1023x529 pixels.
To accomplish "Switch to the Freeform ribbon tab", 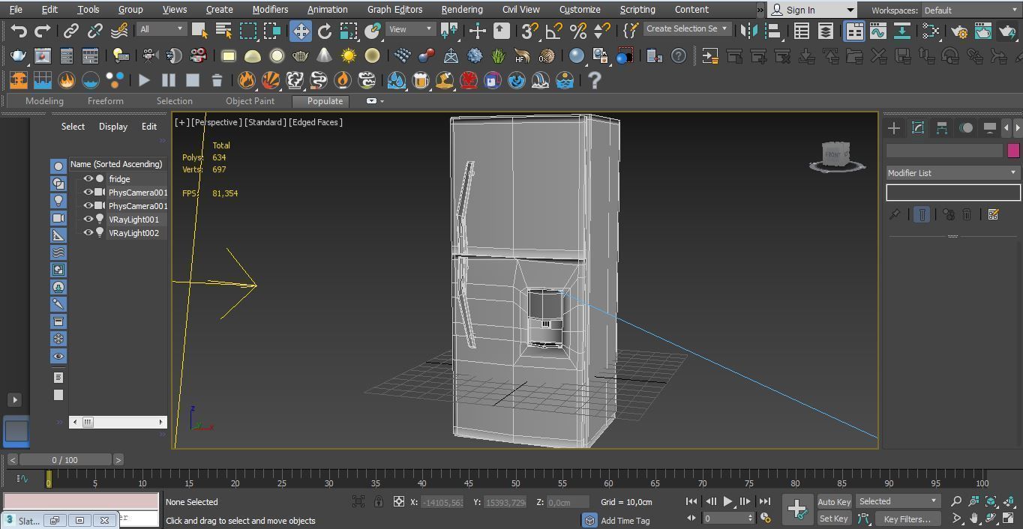I will (x=105, y=101).
